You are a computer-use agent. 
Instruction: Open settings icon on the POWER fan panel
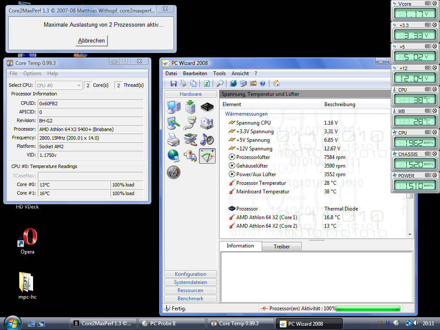pos(428,175)
